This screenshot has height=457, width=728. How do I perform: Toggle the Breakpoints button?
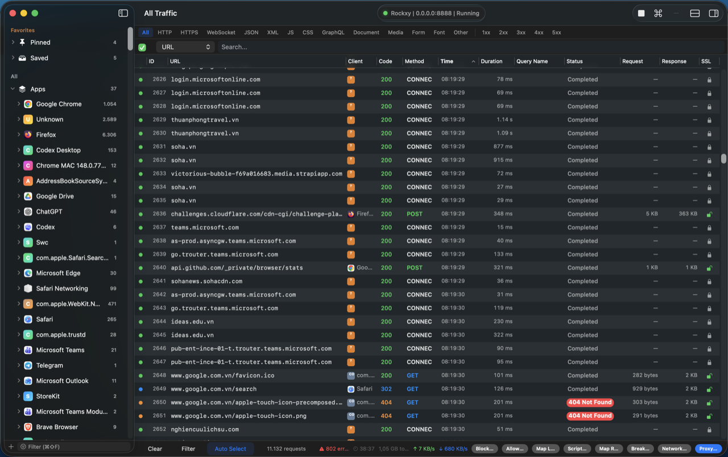tap(640, 448)
